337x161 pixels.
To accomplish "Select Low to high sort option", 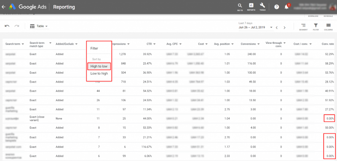I will [x=99, y=73].
